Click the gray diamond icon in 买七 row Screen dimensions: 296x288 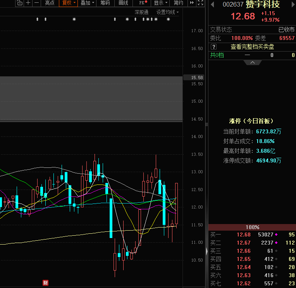point(276,283)
